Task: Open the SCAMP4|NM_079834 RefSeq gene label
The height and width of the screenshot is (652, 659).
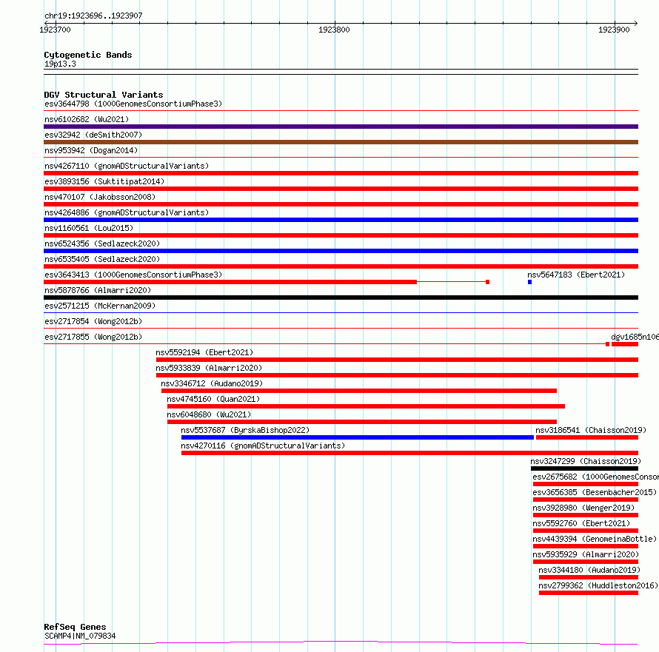Action: click(x=80, y=636)
